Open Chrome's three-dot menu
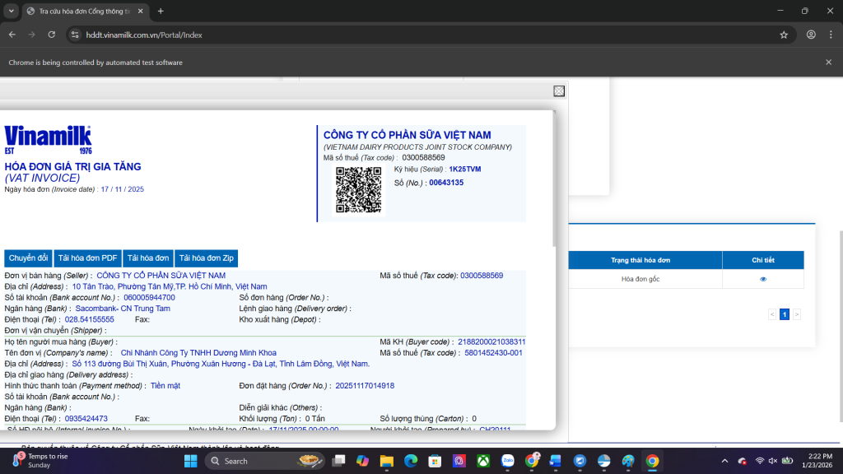The height and width of the screenshot is (474, 843). pyautogui.click(x=830, y=35)
